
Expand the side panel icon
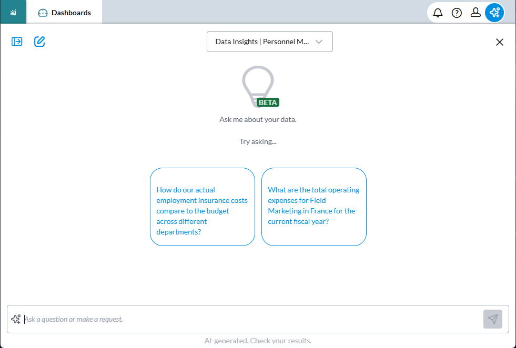tap(17, 42)
